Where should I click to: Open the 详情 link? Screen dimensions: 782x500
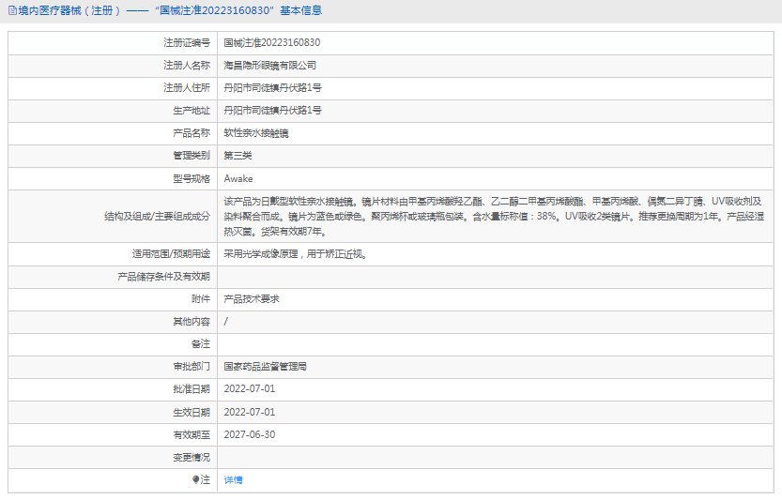tap(233, 479)
